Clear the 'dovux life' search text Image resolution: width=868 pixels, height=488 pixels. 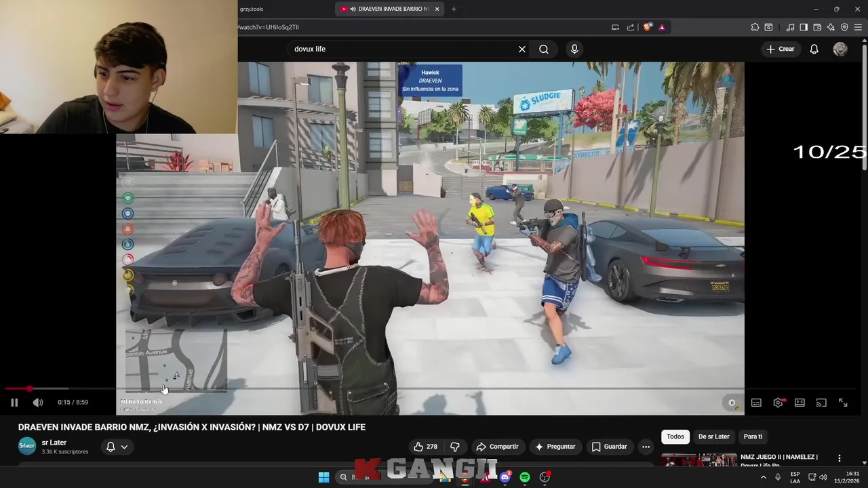[522, 49]
